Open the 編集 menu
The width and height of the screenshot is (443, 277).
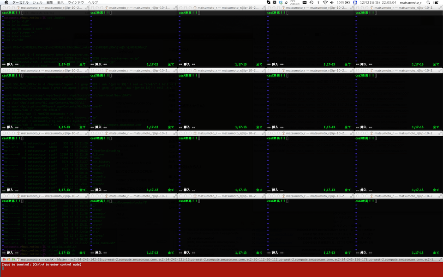pos(50,3)
